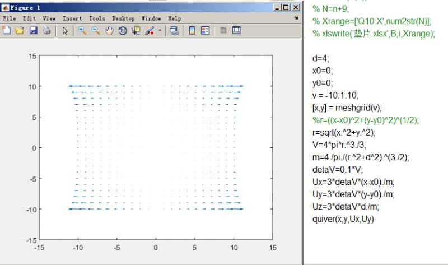
Task: Click the code line 'v = -10:1:10;'
Action: coord(335,95)
